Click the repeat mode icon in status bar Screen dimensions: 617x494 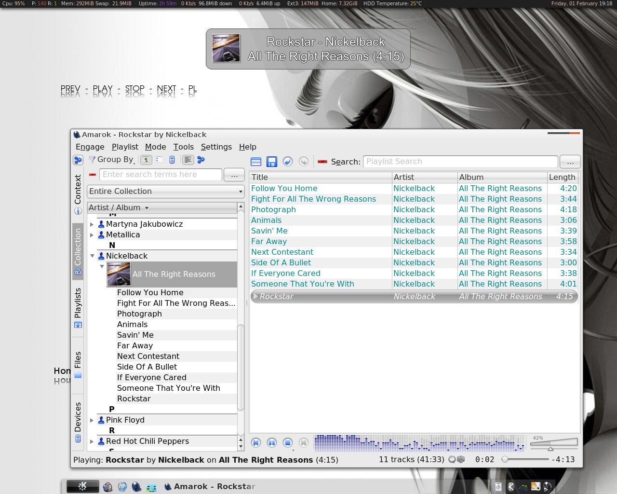452,460
